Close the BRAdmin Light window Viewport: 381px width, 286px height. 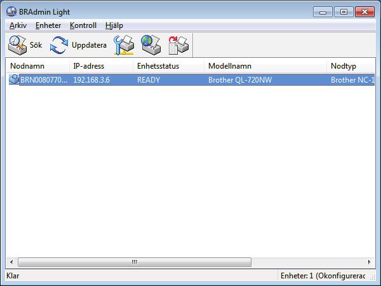[x=364, y=12]
